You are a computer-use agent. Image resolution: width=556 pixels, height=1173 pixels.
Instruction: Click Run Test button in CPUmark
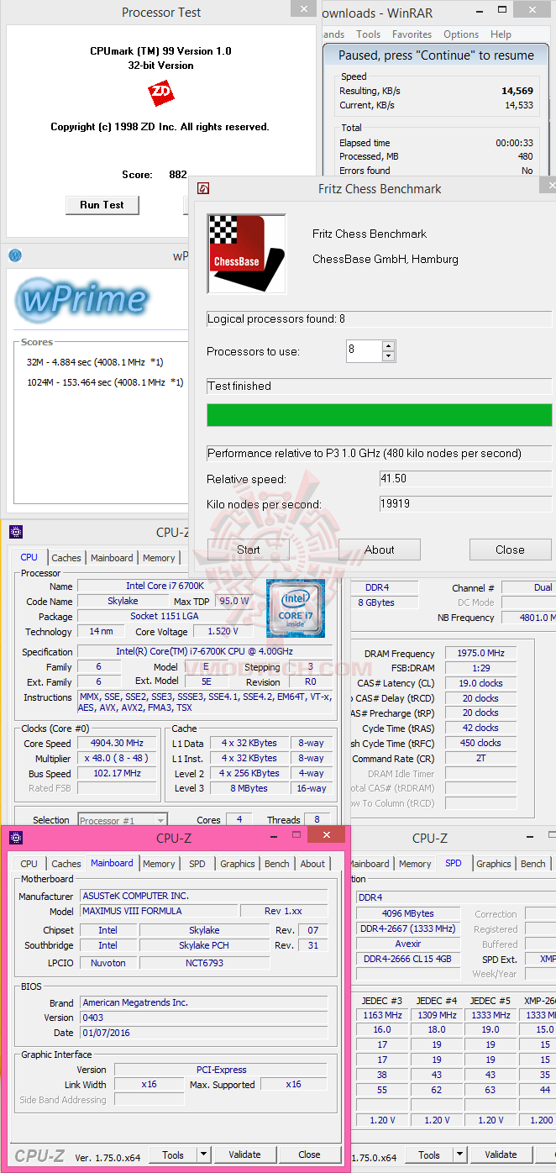(x=102, y=205)
